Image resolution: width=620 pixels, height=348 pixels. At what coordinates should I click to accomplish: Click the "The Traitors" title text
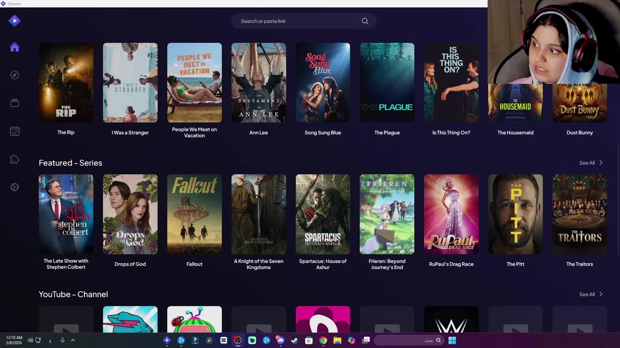tap(579, 264)
